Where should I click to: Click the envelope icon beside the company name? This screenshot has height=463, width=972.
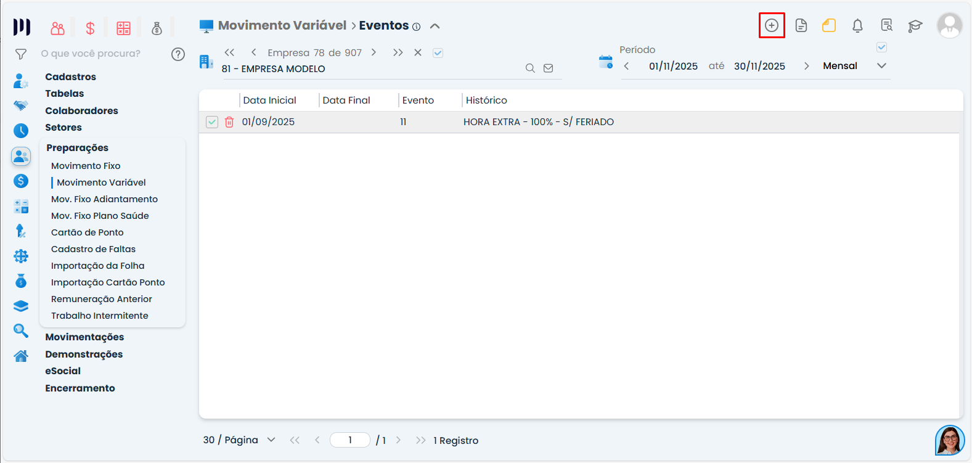click(548, 68)
